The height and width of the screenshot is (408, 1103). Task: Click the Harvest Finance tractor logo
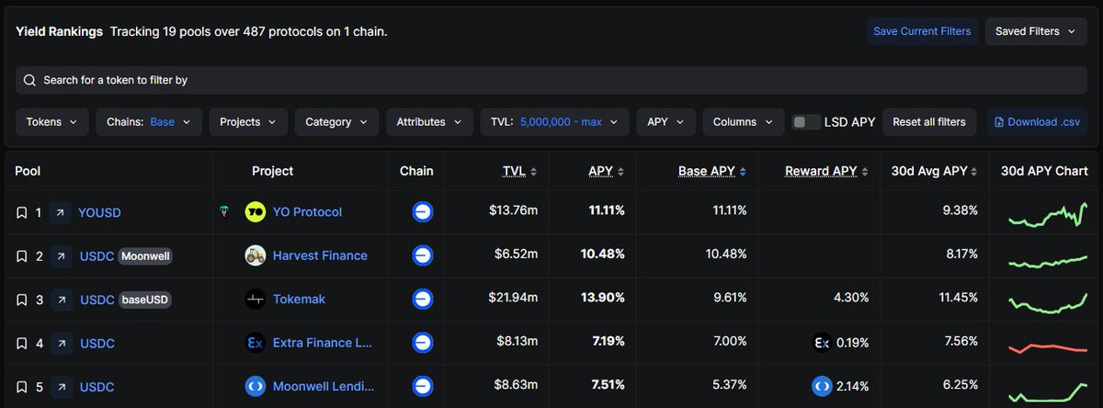point(256,255)
